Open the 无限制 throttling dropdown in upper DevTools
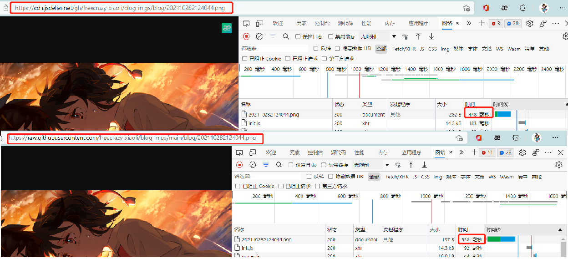 tap(378, 36)
